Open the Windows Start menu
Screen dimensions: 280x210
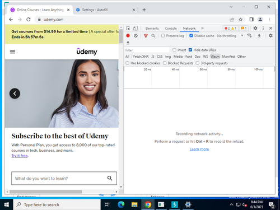[x=7, y=204]
